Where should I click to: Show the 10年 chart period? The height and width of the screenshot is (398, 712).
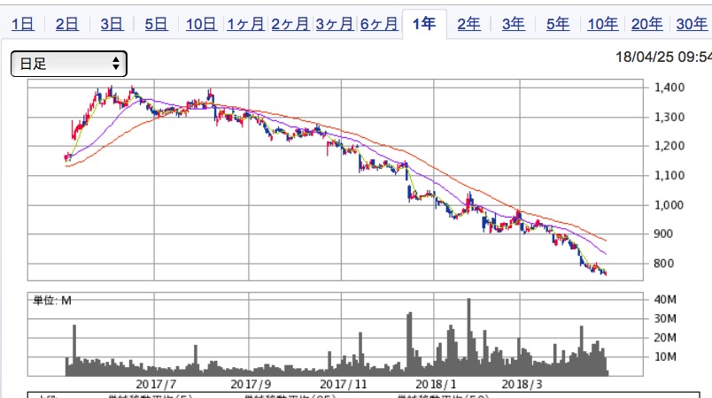coord(602,24)
